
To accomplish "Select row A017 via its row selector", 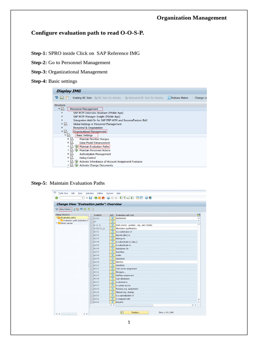I will point(92,285).
